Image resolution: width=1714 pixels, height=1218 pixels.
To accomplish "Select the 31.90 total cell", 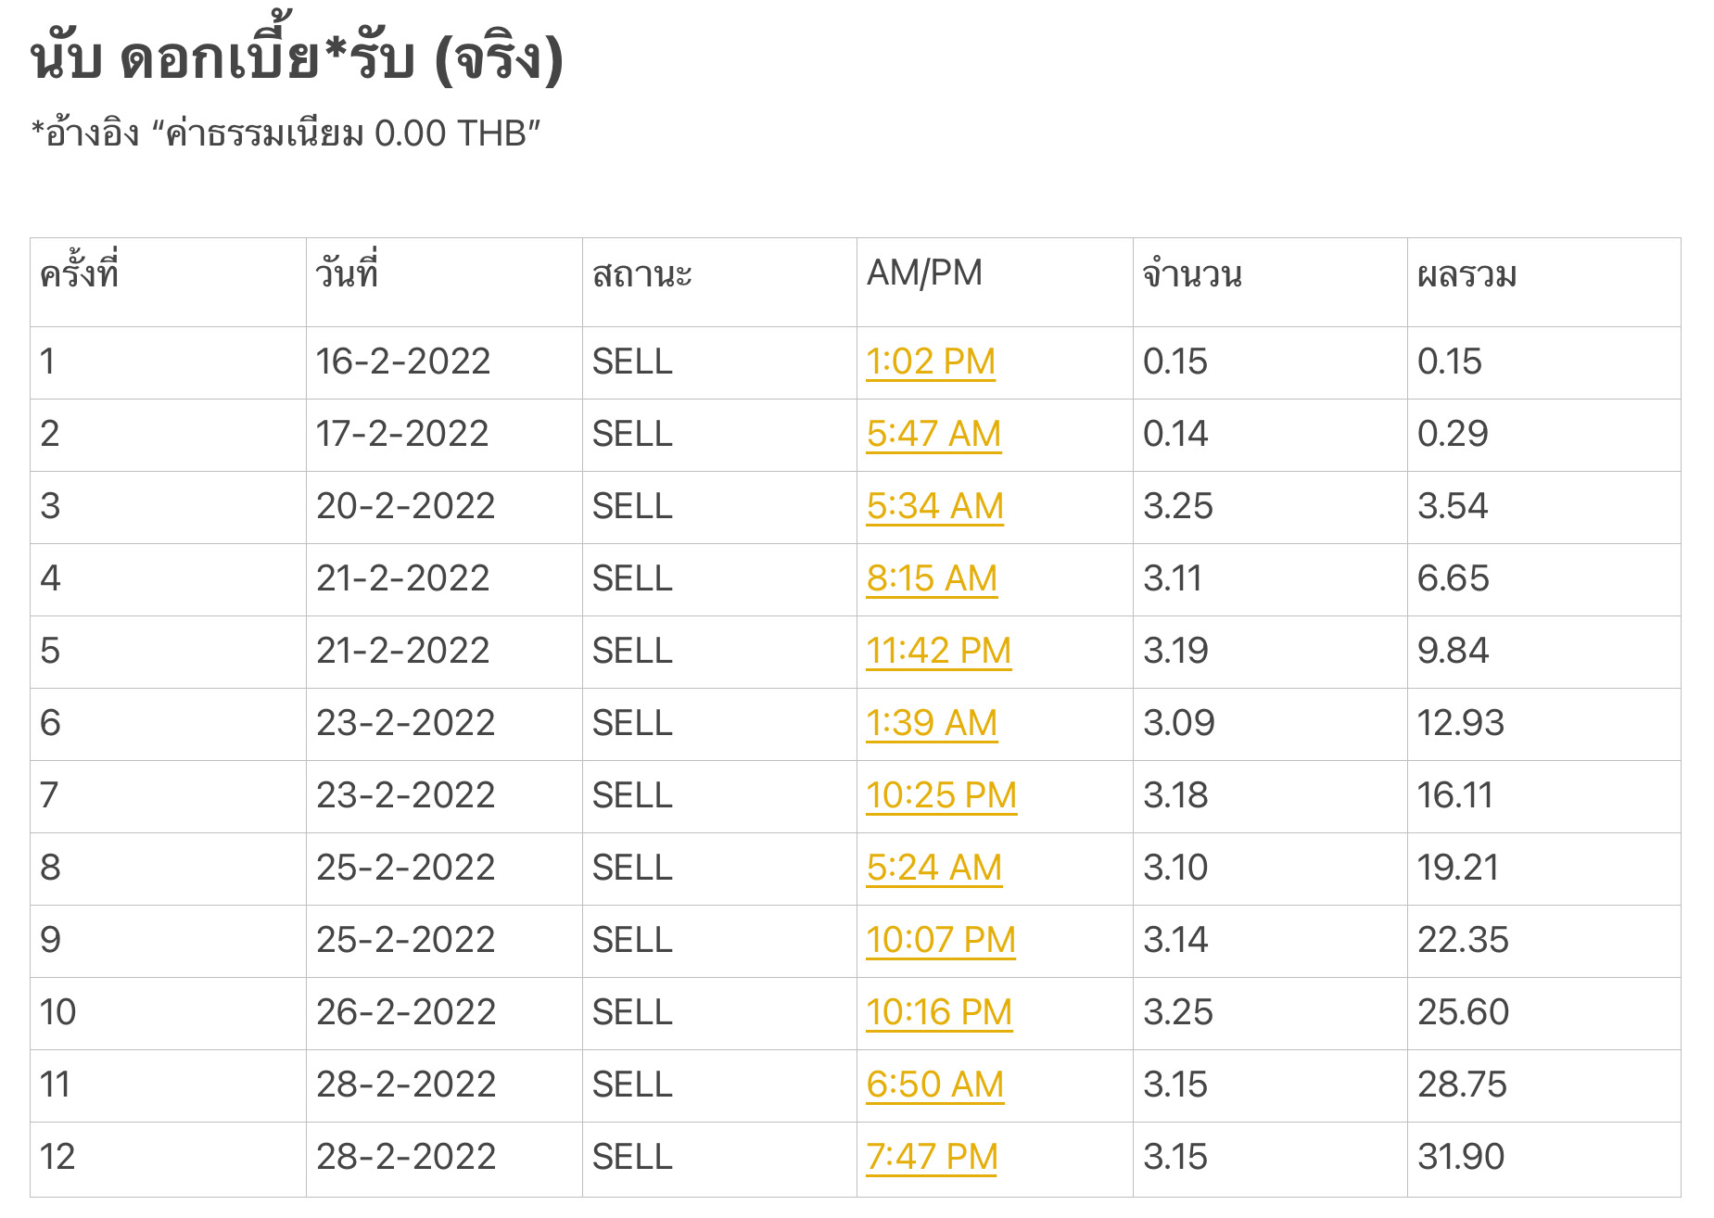I will click(1543, 1159).
